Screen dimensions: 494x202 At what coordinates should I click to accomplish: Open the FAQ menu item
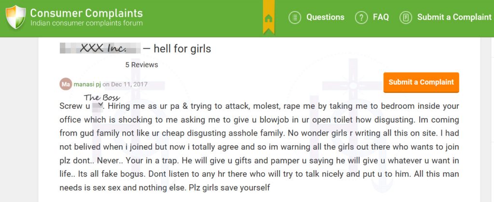coord(381,17)
